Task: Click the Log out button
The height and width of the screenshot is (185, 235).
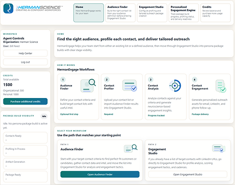Action: click(25, 62)
